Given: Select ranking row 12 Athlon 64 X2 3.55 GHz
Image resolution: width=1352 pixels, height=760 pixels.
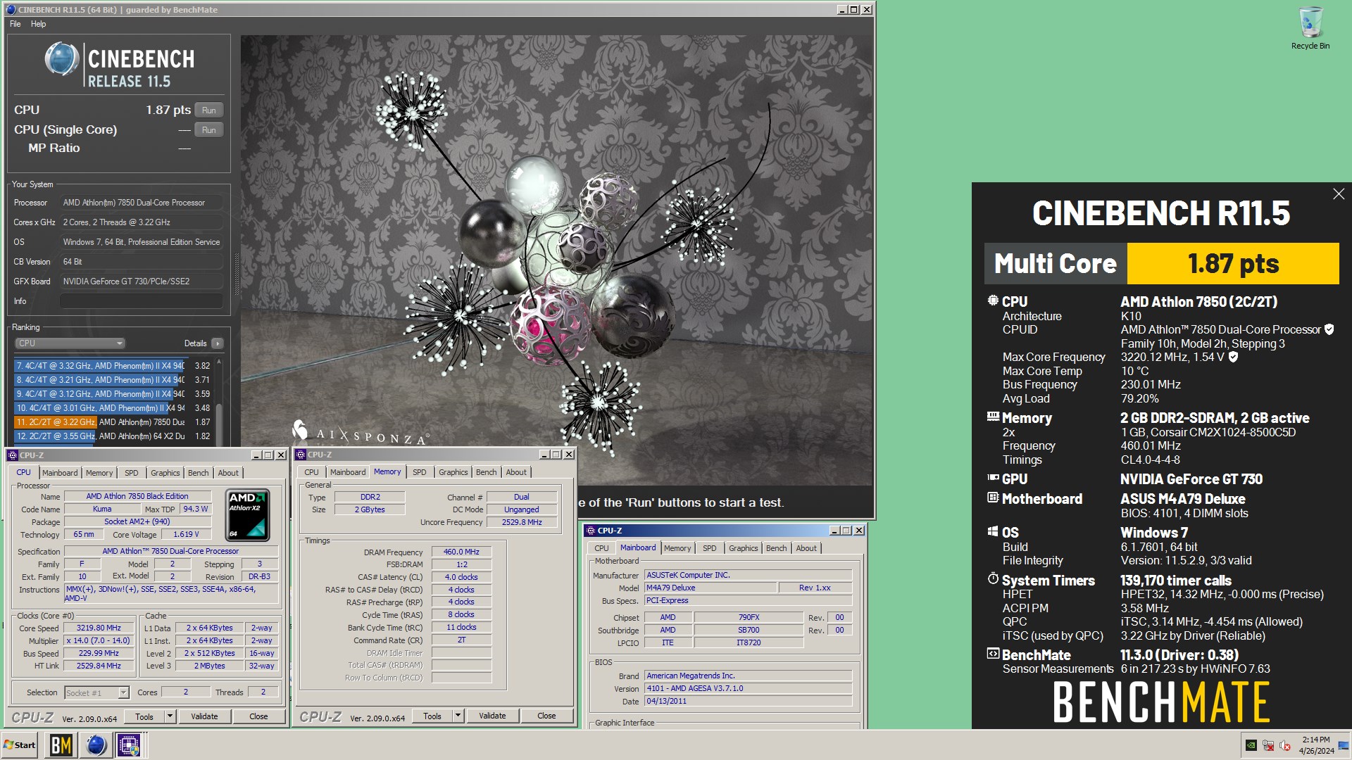Looking at the screenshot, I should pos(113,436).
